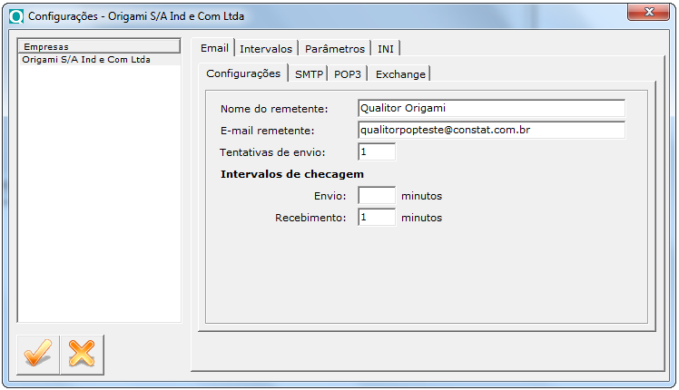679x390 pixels.
Task: Switch to the Email tab
Action: coord(214,48)
